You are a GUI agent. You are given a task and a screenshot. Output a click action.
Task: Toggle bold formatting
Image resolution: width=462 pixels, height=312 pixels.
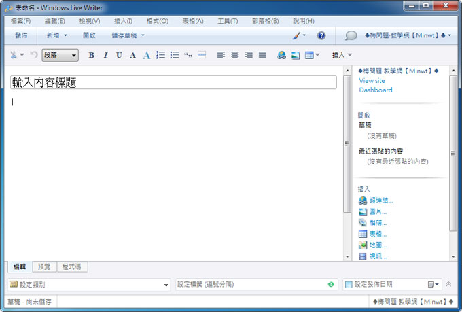[91, 55]
